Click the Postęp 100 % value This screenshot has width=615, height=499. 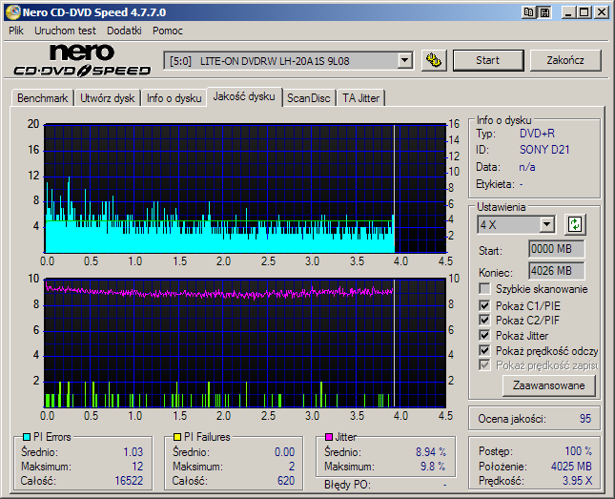point(578,451)
